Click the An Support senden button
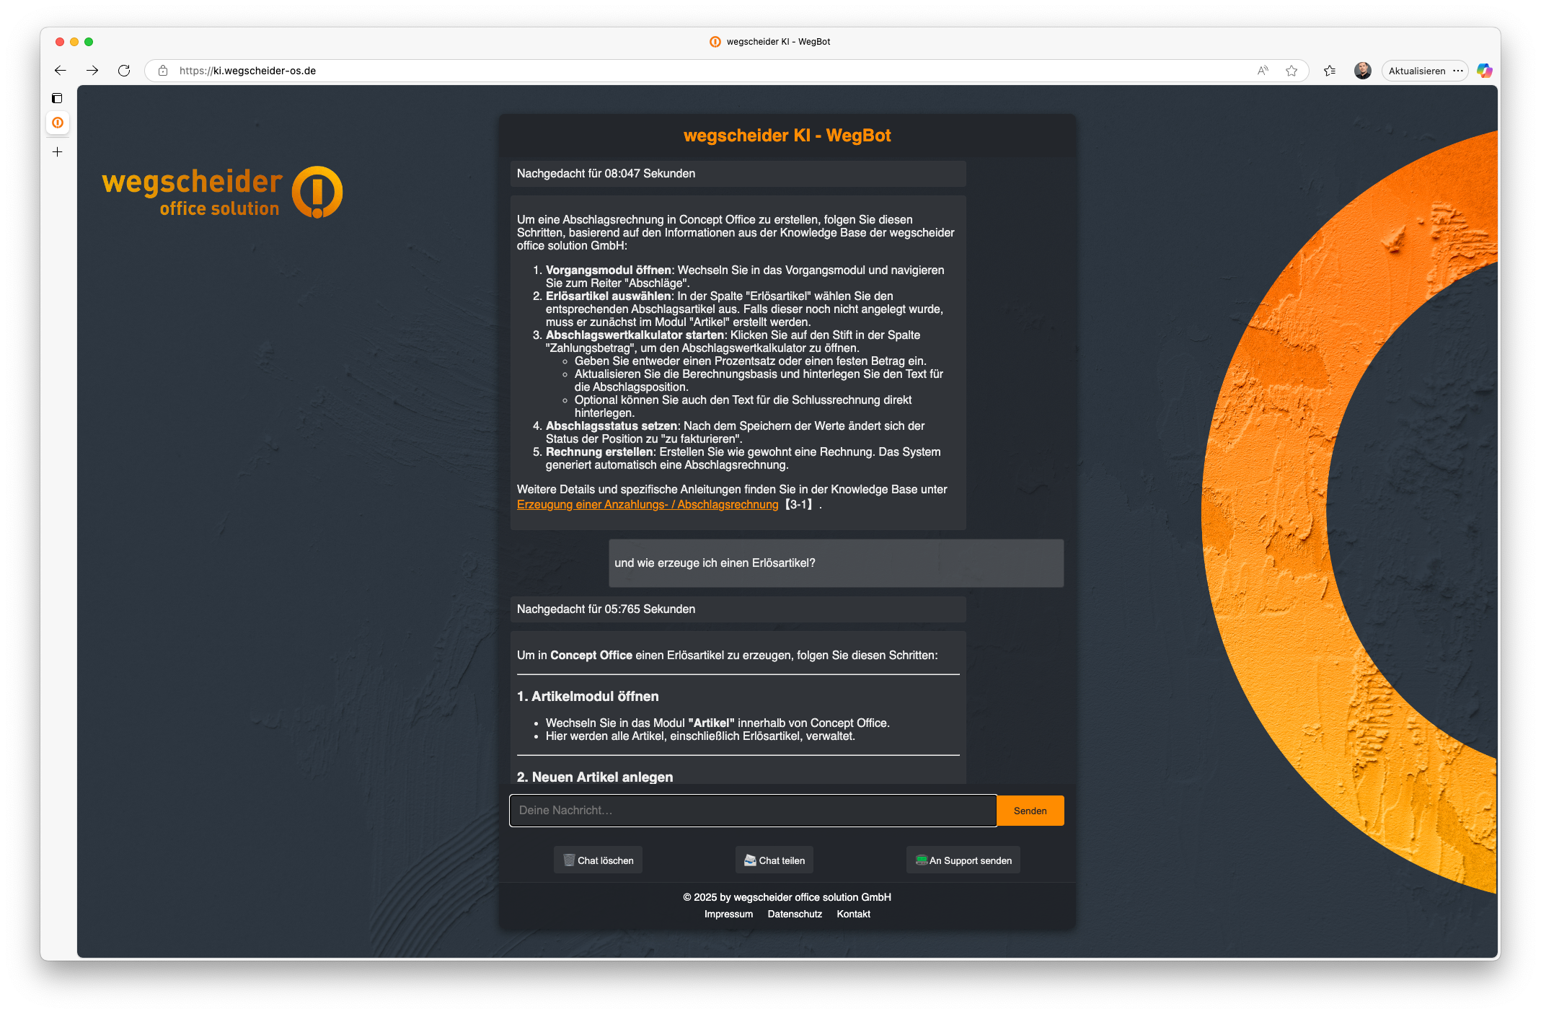 pyautogui.click(x=963, y=860)
